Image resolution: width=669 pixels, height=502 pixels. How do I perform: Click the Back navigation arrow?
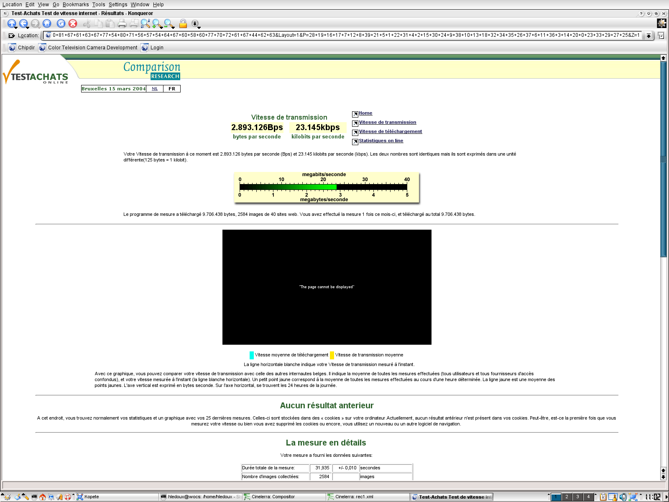point(23,23)
